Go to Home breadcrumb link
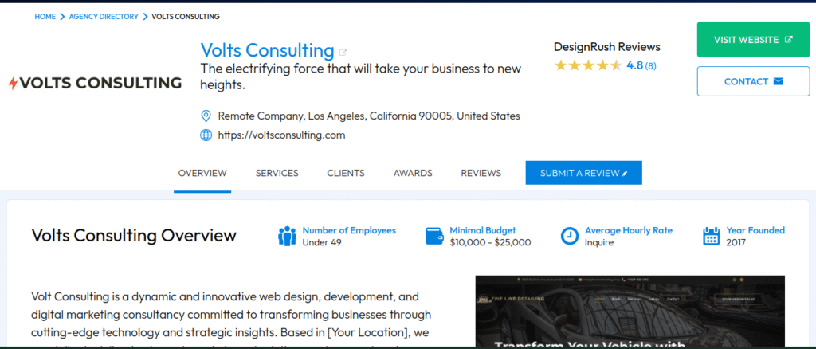This screenshot has width=816, height=349. pos(45,16)
